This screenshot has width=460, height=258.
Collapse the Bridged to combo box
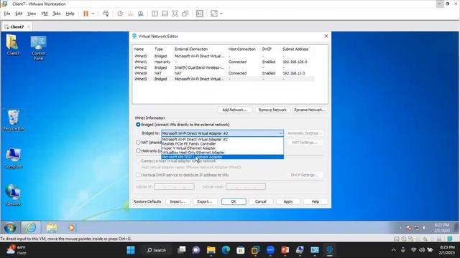pos(280,133)
